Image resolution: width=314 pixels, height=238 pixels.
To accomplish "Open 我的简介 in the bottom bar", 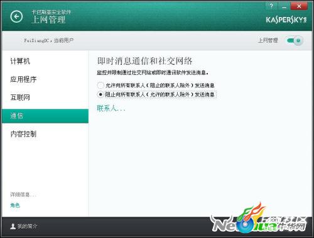I will (x=27, y=226).
